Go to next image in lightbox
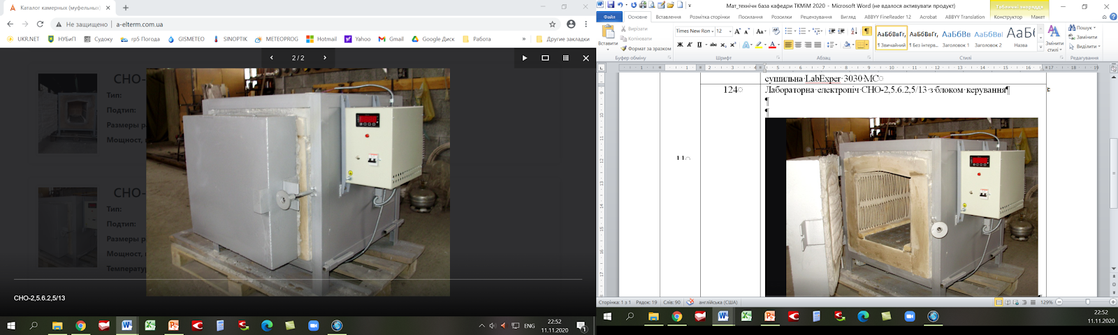The height and width of the screenshot is (335, 1118). [x=324, y=58]
